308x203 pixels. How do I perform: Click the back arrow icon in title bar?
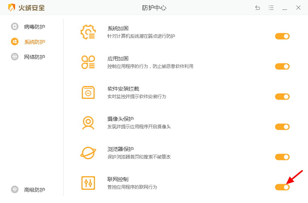[x=257, y=8]
